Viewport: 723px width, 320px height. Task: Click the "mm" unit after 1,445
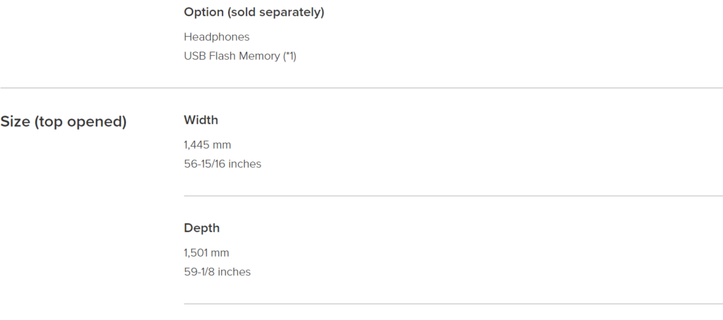click(x=222, y=145)
